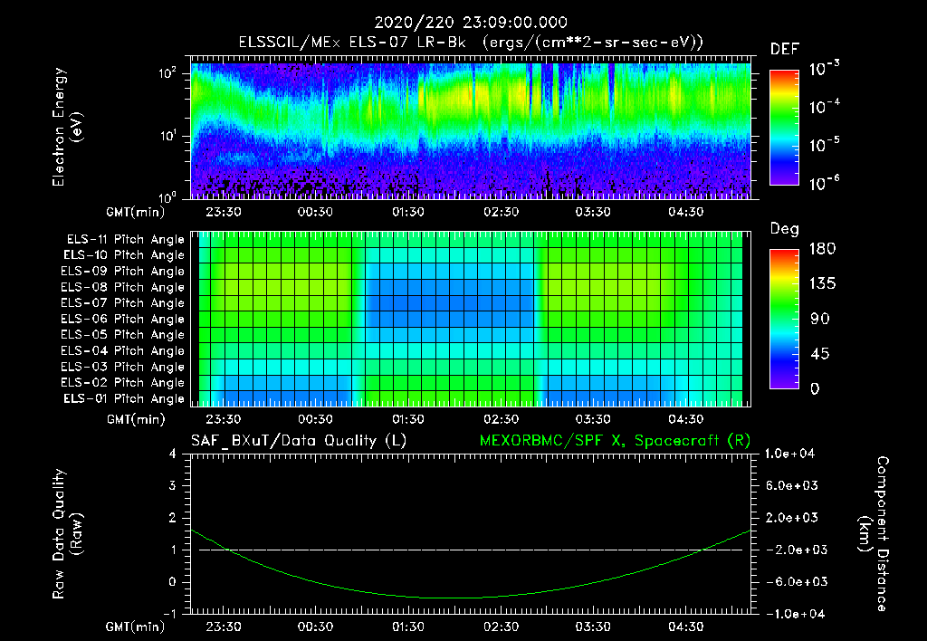
Task: Click the 04:30 time label under spectrogram
Action: [686, 212]
